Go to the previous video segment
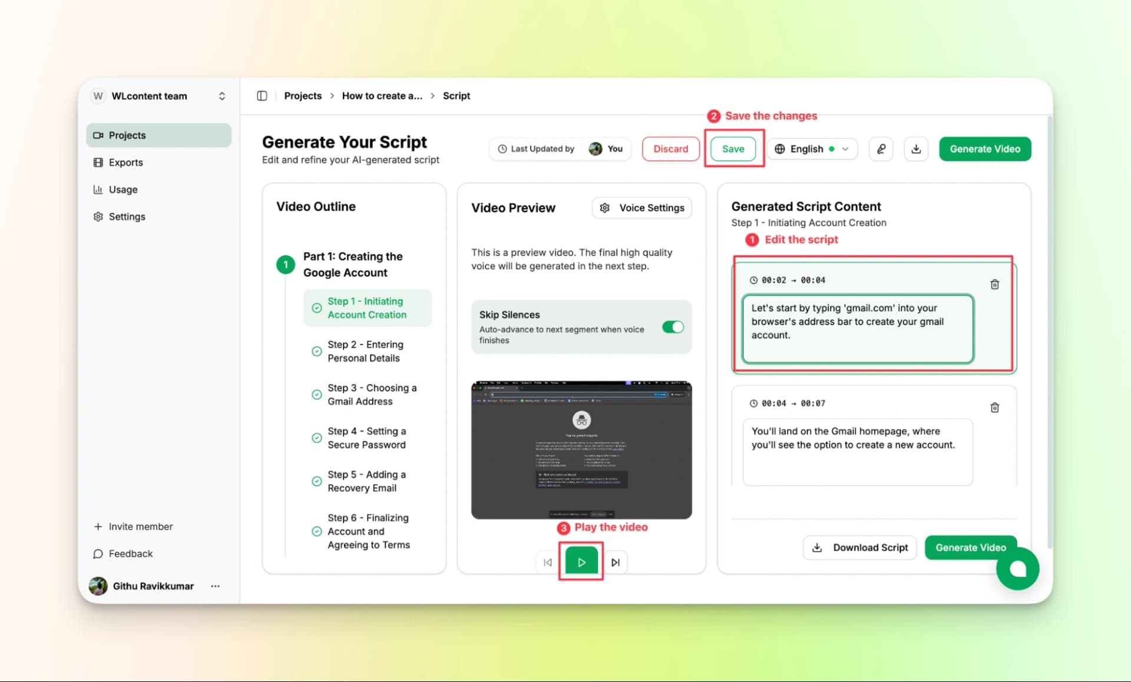This screenshot has height=682, width=1131. pos(547,562)
